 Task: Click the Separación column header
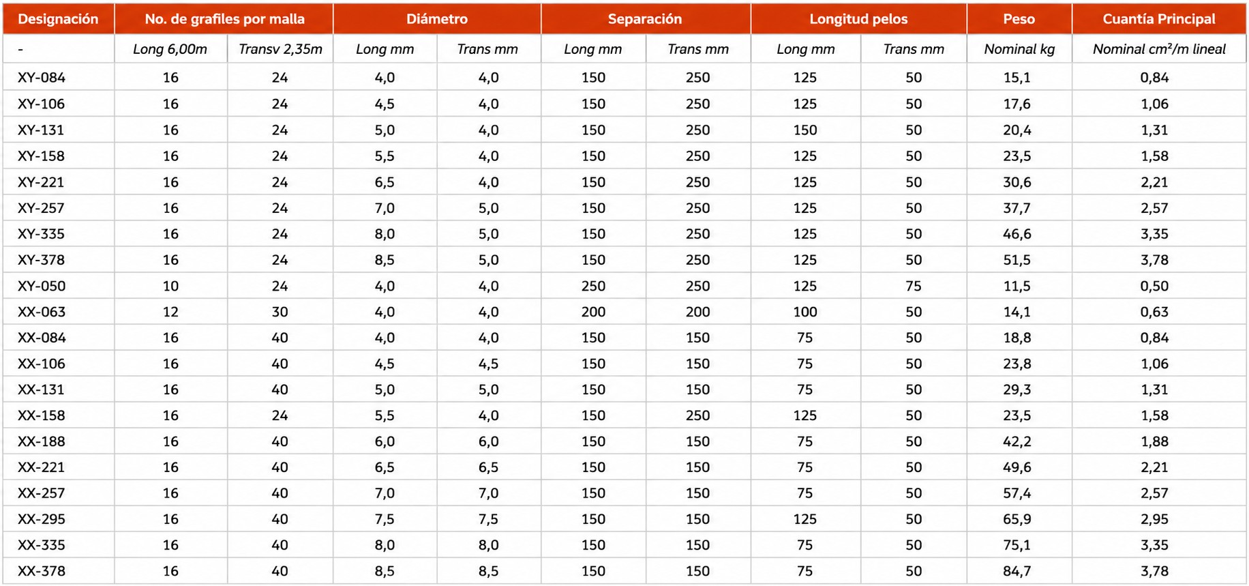(646, 19)
